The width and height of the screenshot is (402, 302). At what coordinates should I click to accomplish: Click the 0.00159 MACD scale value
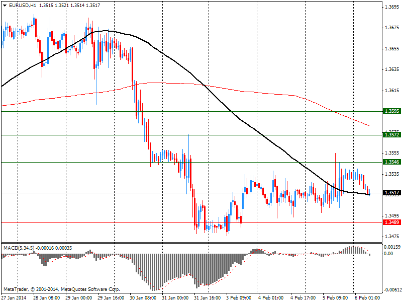coord(391,247)
